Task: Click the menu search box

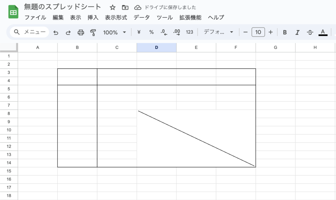Action: point(30,32)
